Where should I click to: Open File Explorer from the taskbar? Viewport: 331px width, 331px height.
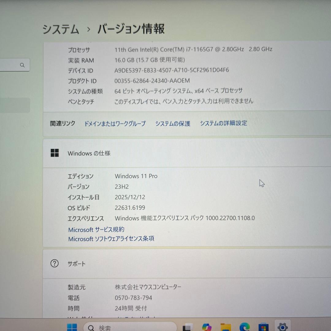point(226,327)
